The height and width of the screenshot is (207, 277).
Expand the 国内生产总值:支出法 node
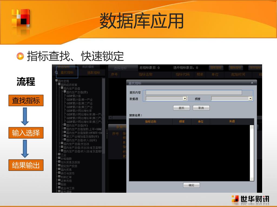(x=62, y=143)
